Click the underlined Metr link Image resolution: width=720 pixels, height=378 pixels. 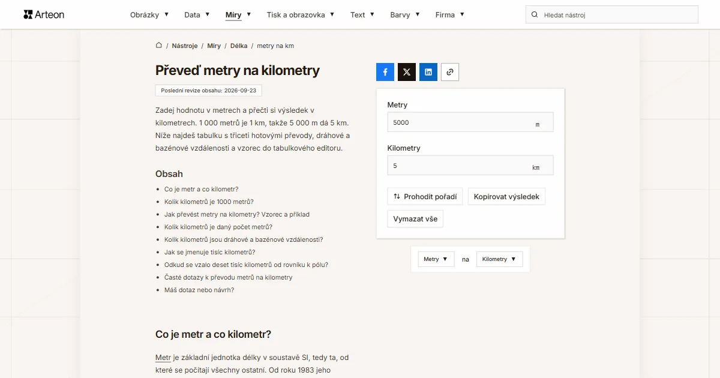click(x=163, y=358)
